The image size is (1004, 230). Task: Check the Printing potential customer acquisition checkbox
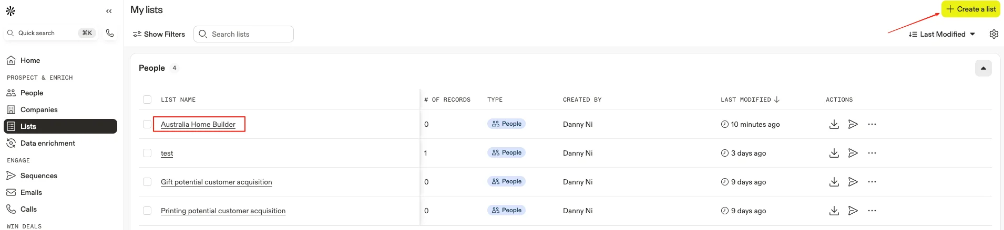tap(147, 211)
